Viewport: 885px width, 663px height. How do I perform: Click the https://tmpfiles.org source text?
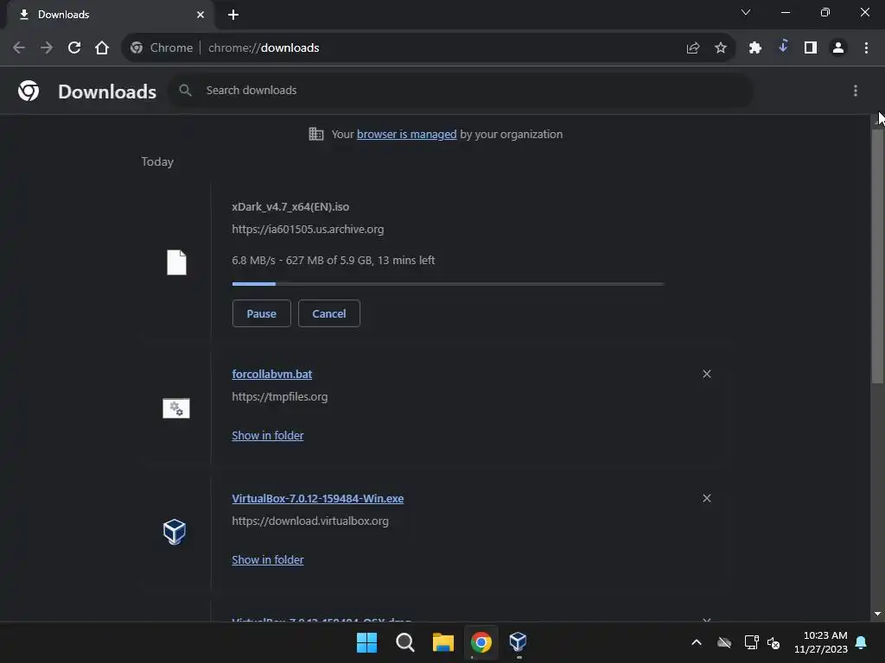point(279,397)
